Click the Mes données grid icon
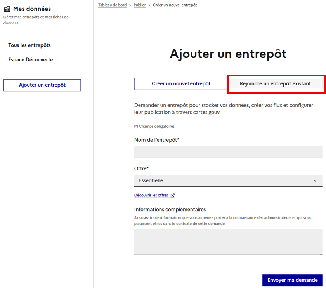Image resolution: width=326 pixels, height=288 pixels. [x=7, y=8]
